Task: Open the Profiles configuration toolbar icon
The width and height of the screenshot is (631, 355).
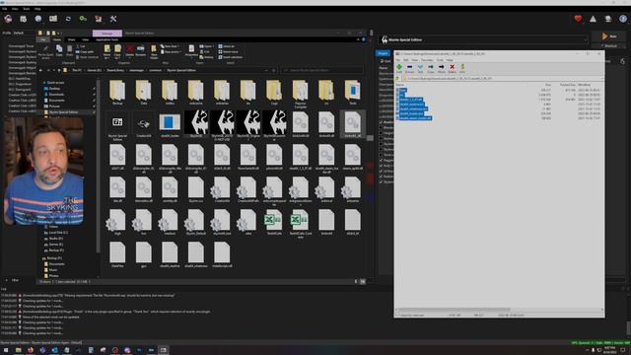Action: coord(53,19)
